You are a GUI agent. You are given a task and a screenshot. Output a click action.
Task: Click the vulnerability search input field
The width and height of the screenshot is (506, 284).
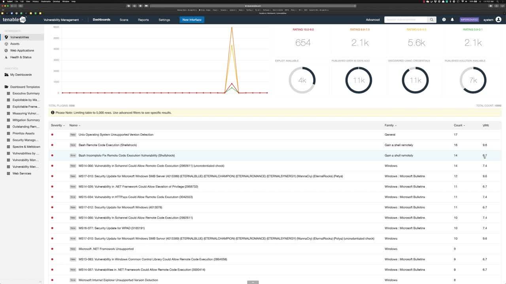coord(406,19)
